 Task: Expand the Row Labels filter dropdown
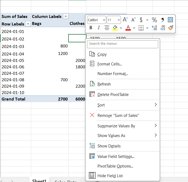(28, 24)
